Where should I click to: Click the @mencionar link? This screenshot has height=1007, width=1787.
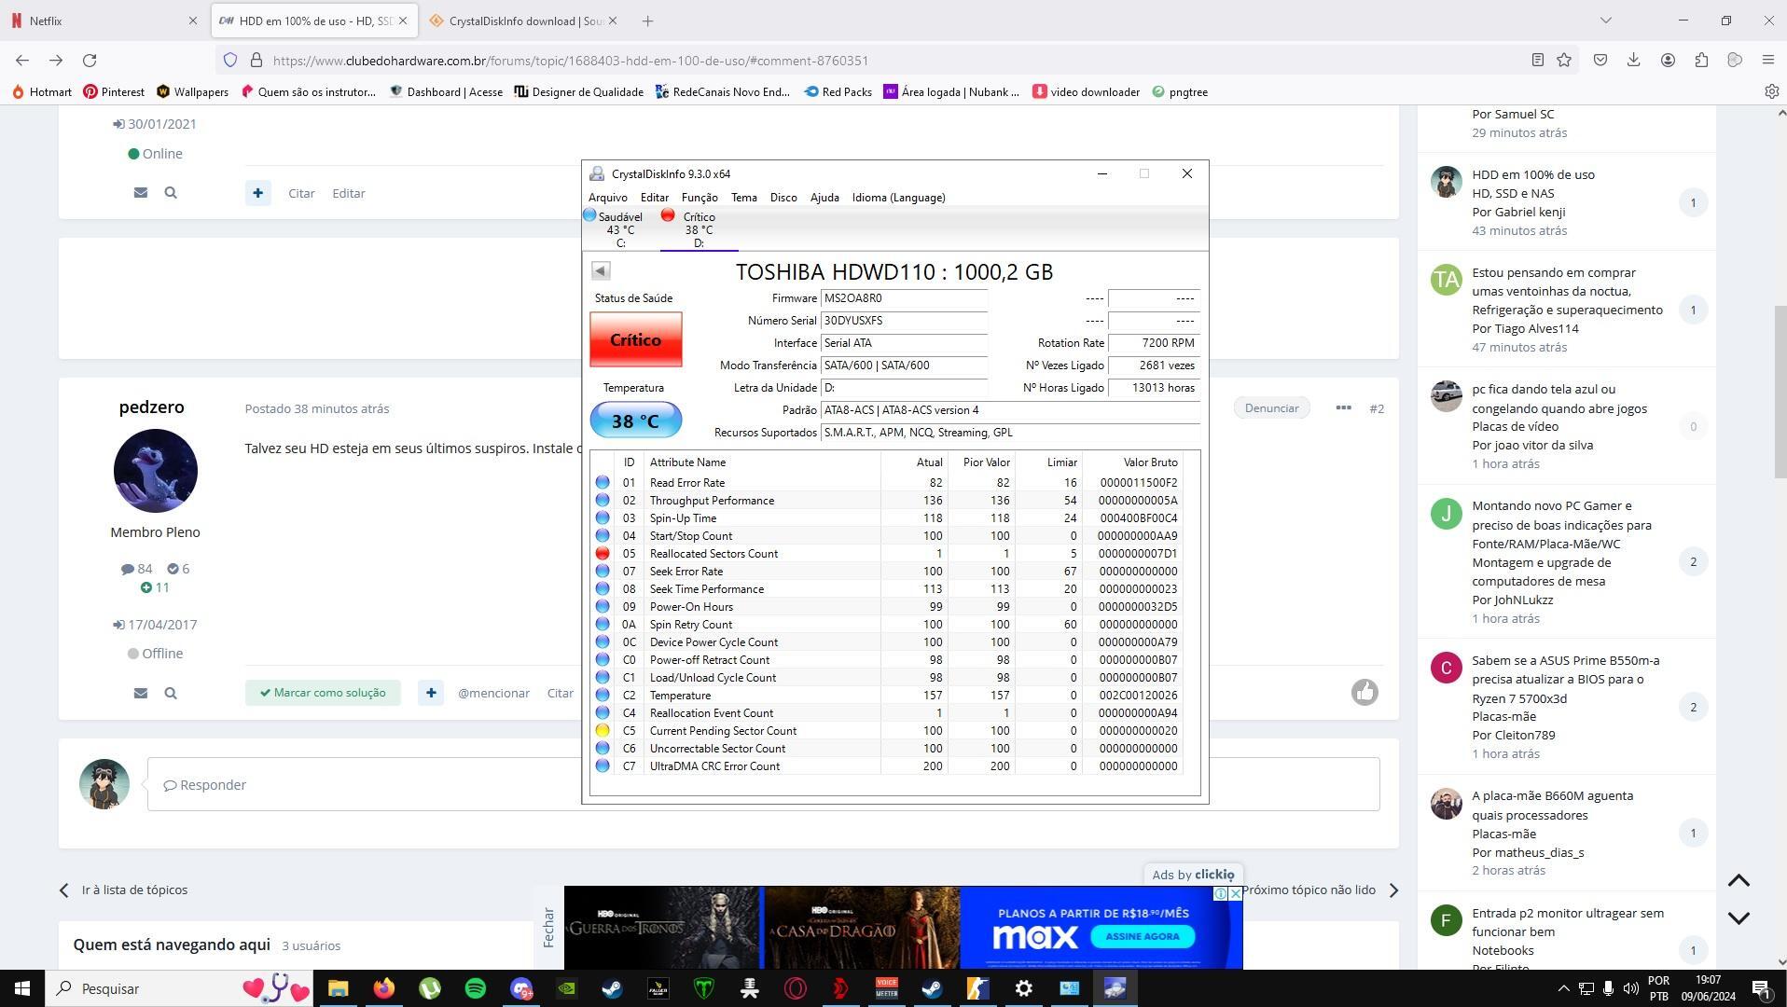point(493,693)
